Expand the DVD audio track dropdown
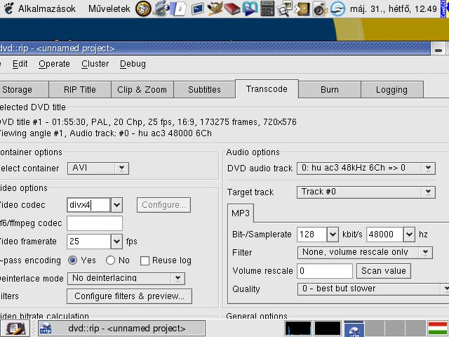This screenshot has width=449, height=337. pos(366,168)
